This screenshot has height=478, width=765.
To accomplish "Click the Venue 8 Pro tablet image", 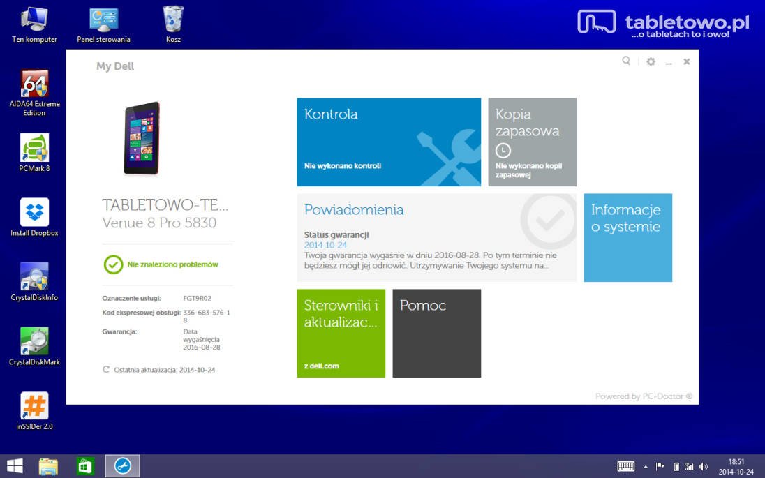I will 142,138.
